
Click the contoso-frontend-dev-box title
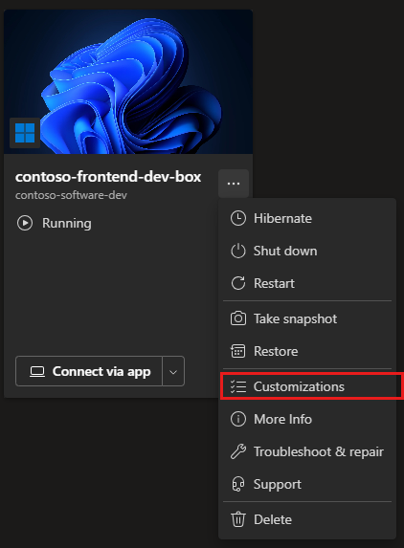(x=108, y=177)
